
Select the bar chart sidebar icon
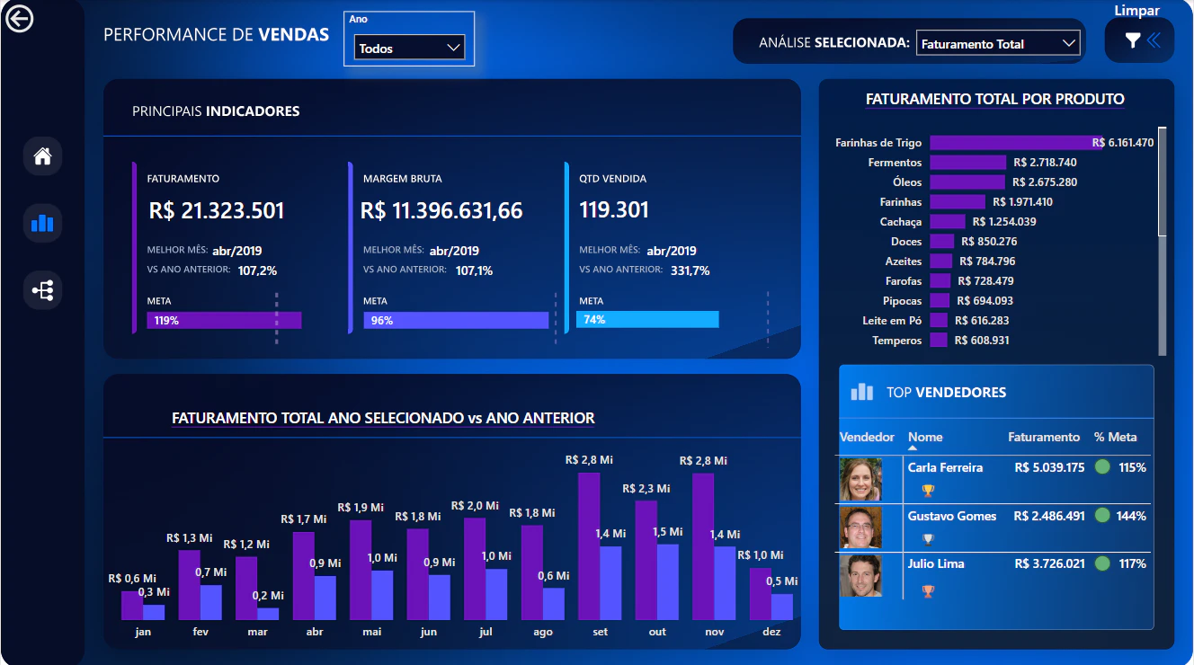pos(42,223)
